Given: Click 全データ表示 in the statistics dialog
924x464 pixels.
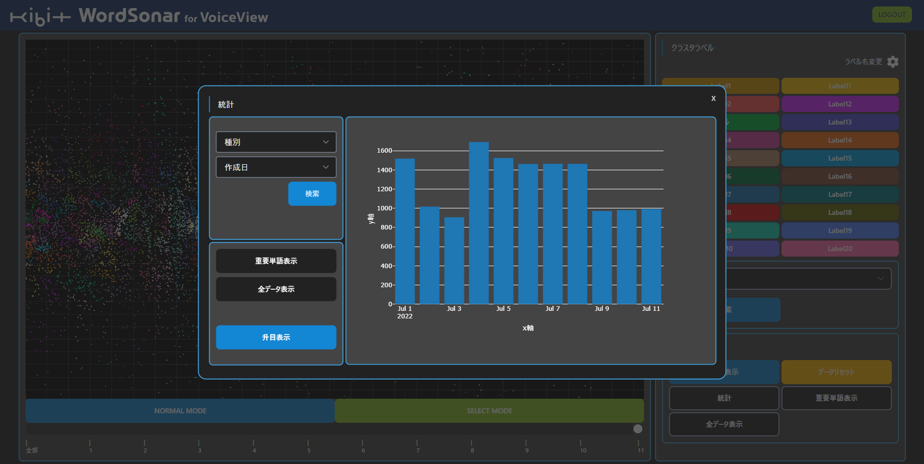Looking at the screenshot, I should (276, 289).
